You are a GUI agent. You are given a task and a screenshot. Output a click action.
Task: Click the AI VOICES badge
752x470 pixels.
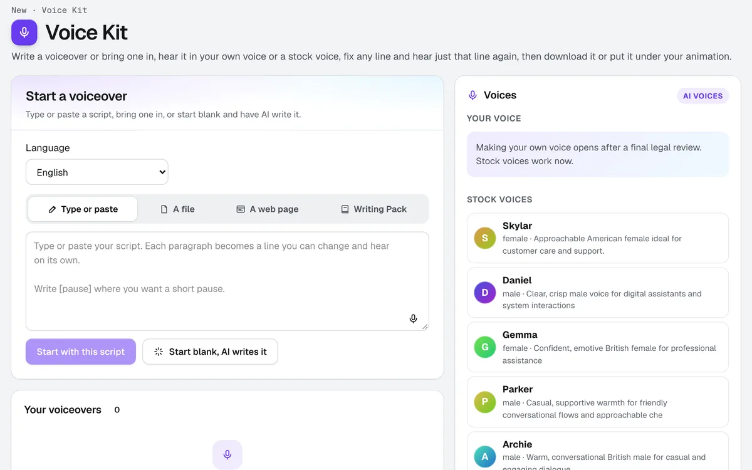pos(702,96)
